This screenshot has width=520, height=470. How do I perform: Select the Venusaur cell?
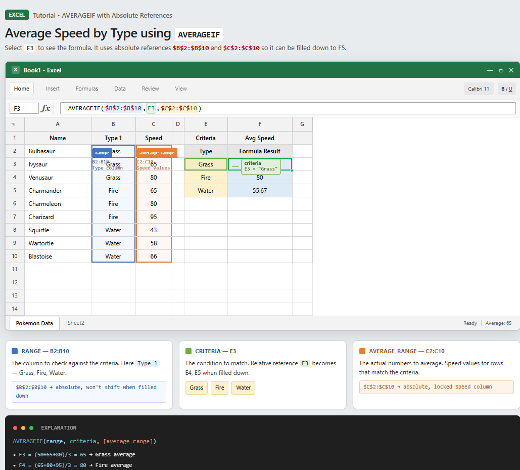click(x=58, y=178)
